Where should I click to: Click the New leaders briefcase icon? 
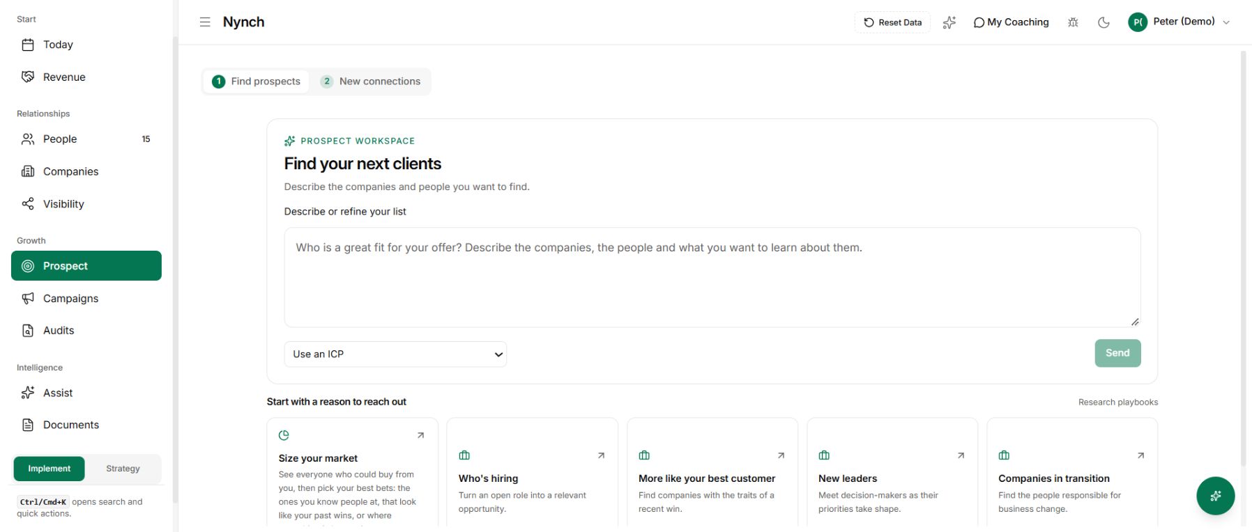824,455
